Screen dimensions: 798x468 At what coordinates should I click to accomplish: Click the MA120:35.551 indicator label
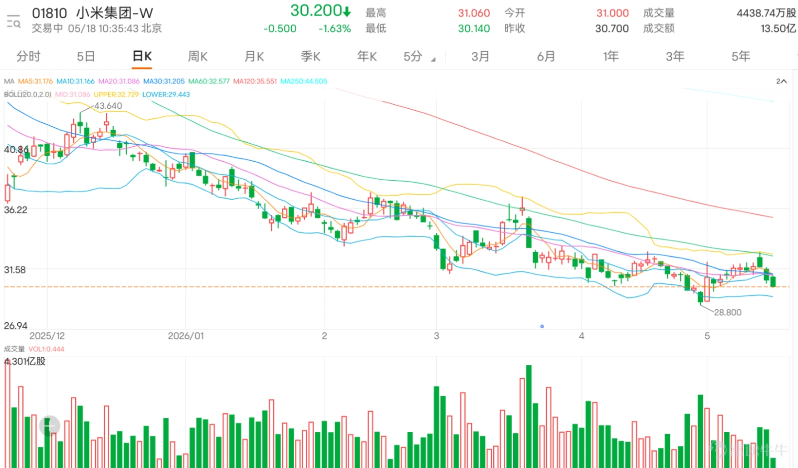(x=255, y=81)
